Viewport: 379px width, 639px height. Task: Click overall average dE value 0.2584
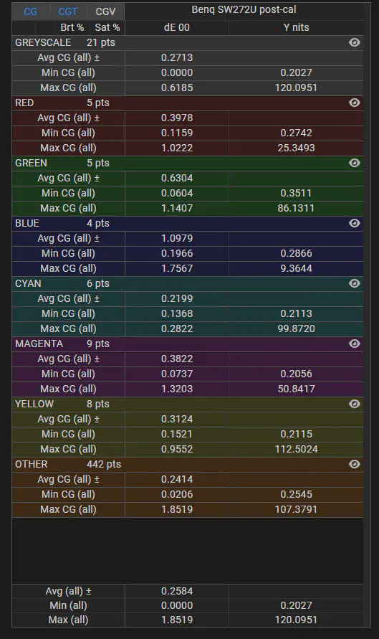click(x=177, y=591)
